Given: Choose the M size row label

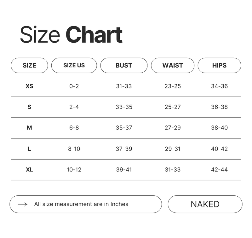Looking at the screenshot, I should (29, 128).
